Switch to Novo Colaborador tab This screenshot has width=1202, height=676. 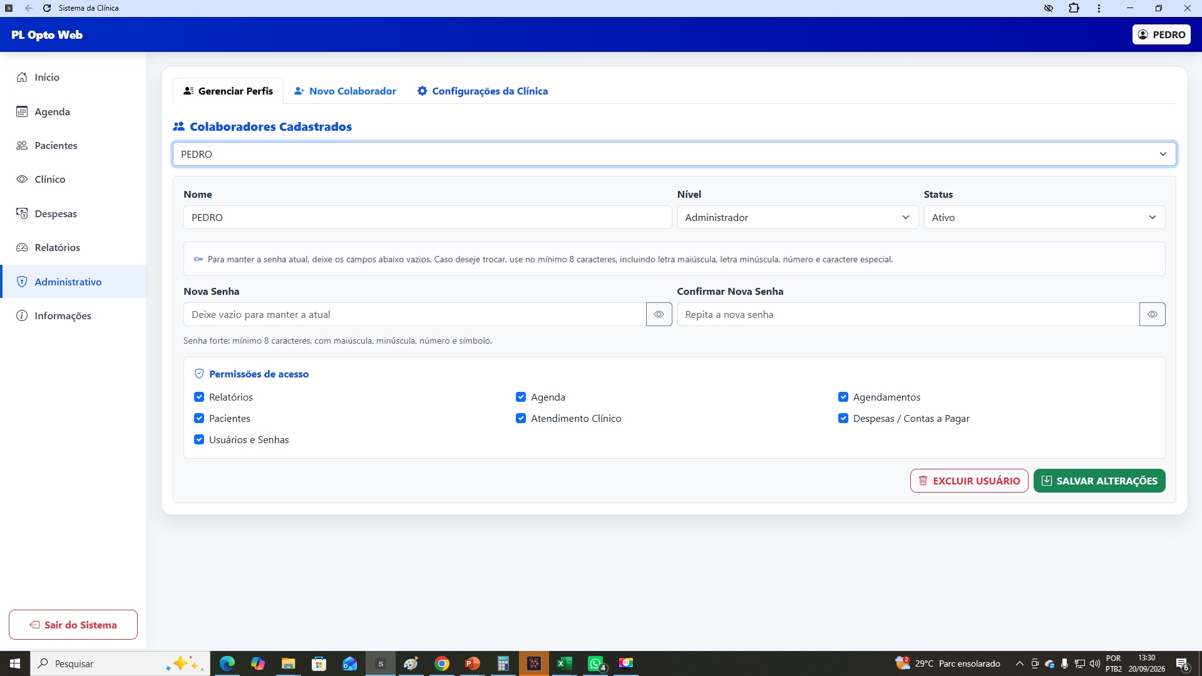click(x=345, y=91)
